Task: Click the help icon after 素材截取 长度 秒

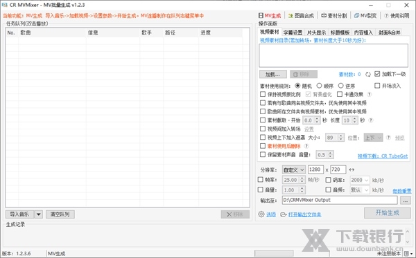Action: (371, 120)
